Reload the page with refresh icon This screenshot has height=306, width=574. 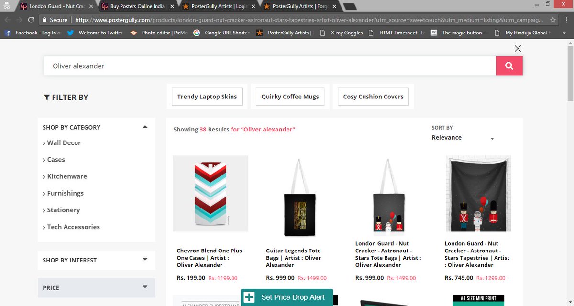pos(31,20)
